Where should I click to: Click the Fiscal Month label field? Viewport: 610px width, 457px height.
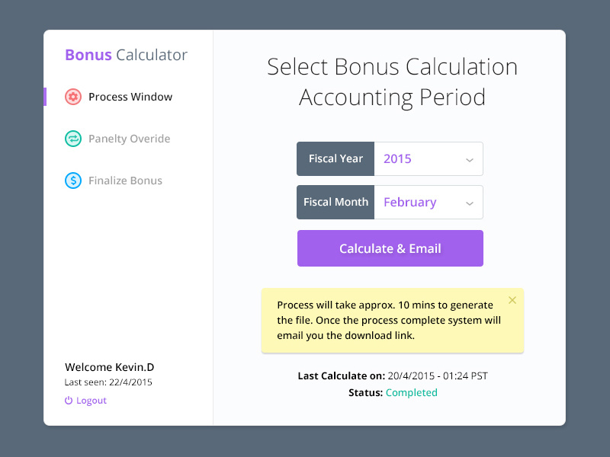point(335,202)
